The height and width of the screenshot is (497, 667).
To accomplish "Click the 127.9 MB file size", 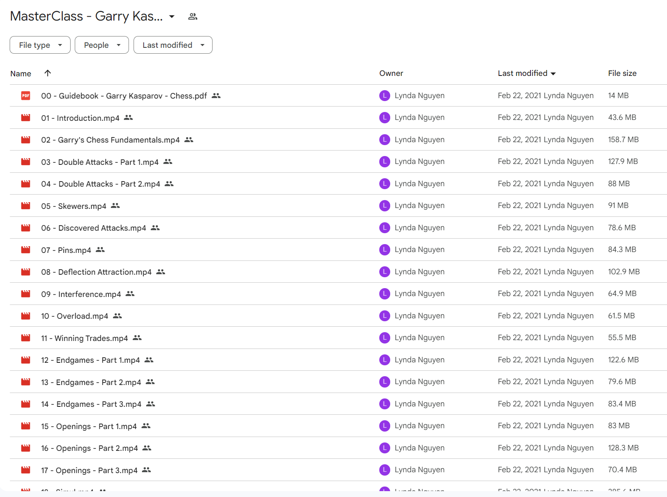I will click(623, 161).
